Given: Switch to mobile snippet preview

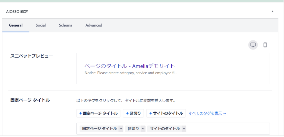Looking at the screenshot, I should pyautogui.click(x=265, y=45).
